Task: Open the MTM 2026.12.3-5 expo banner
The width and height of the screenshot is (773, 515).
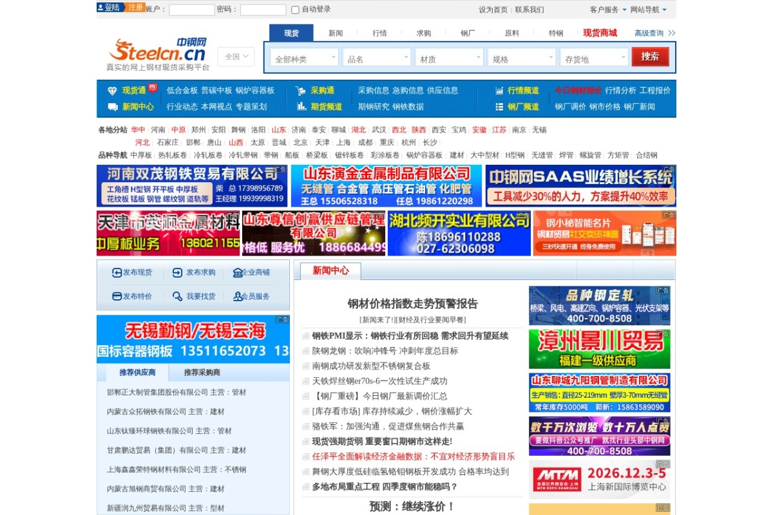Action: 600,479
